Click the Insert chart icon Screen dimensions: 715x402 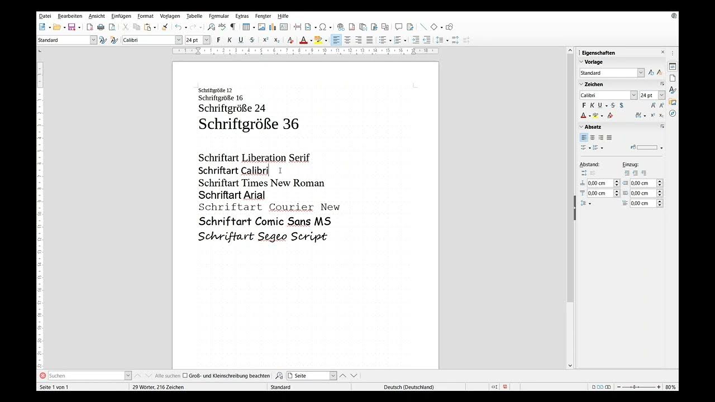[x=273, y=27]
